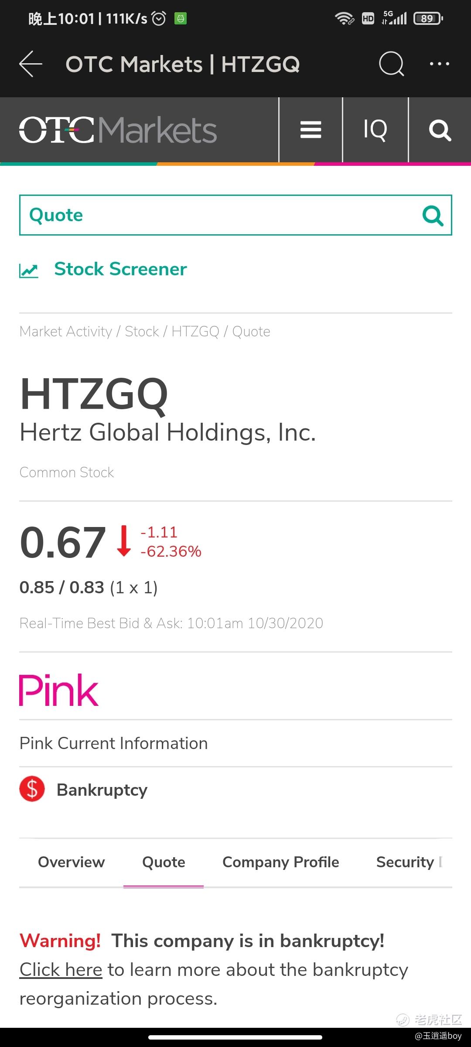Screen dimensions: 471x1047
Task: Open the partially visible Security tab
Action: (x=409, y=862)
